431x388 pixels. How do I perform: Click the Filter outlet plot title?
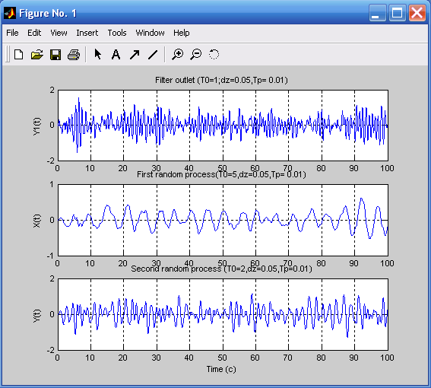221,80
